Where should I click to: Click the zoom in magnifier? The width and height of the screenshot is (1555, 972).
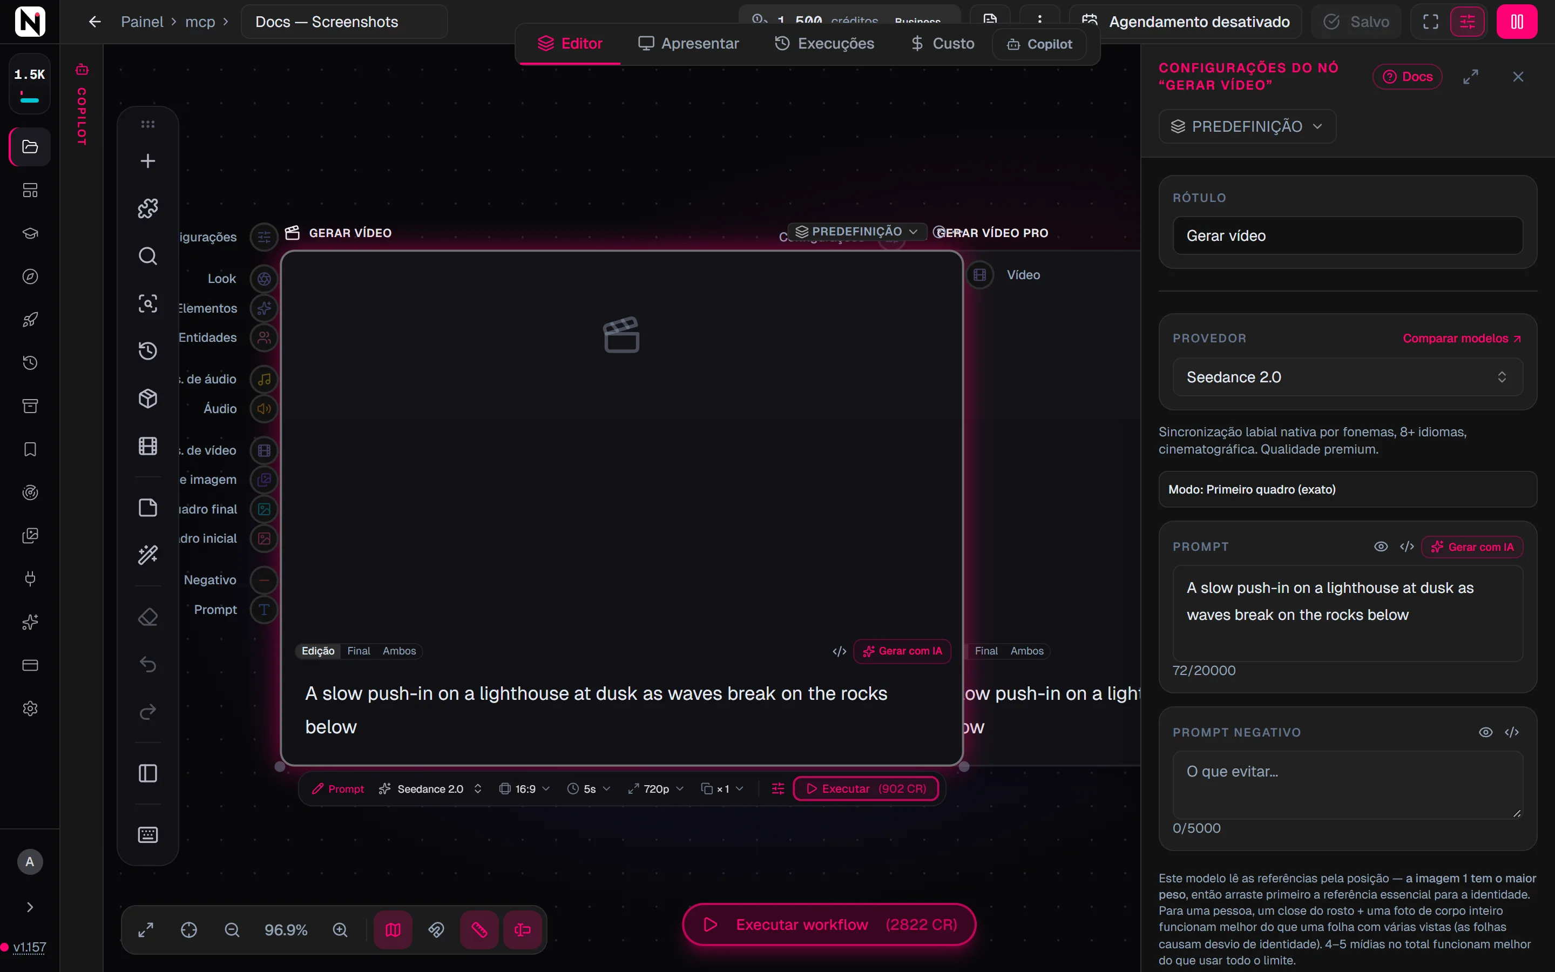click(x=340, y=930)
